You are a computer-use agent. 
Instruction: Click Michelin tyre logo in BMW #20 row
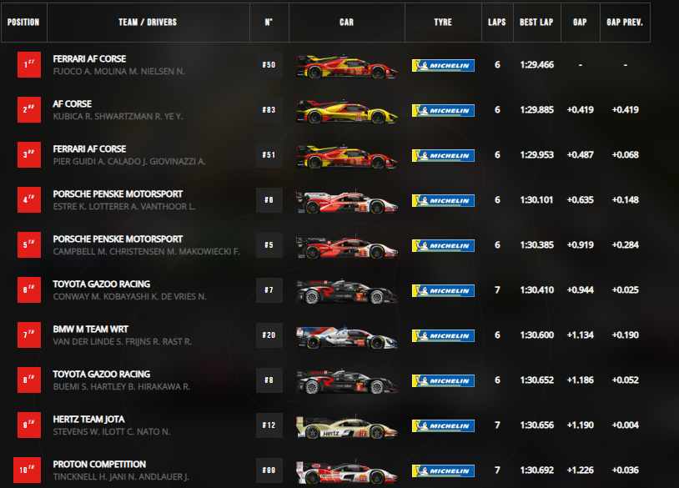[443, 335]
